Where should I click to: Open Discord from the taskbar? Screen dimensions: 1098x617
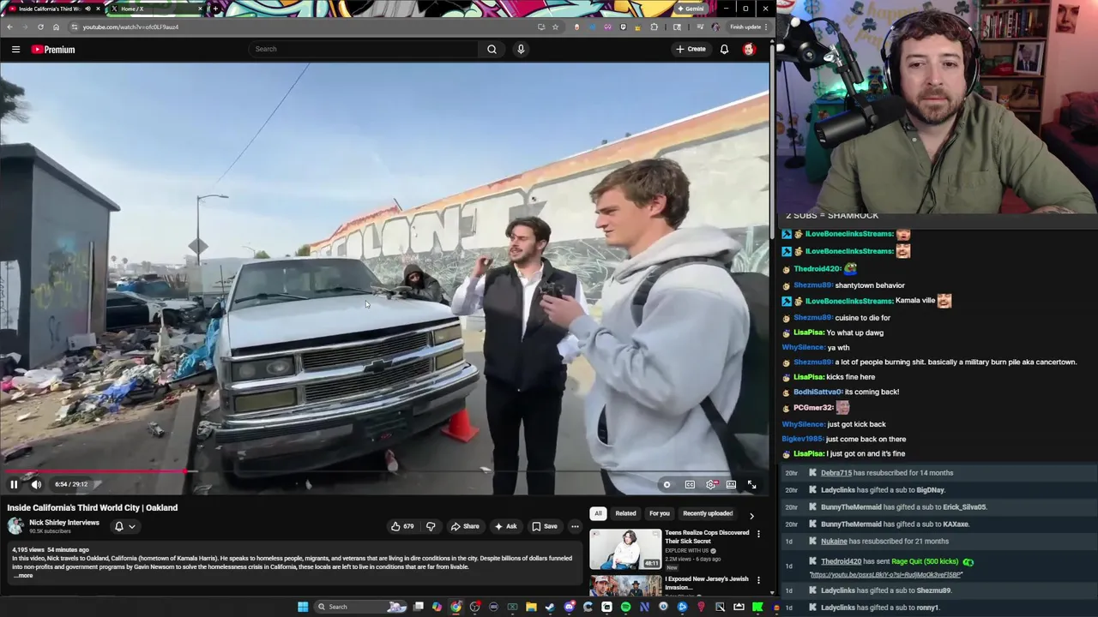coord(569,607)
